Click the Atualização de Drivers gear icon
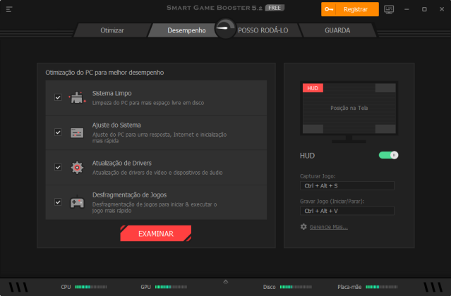Screen dimensions: 451x296 coord(77,167)
